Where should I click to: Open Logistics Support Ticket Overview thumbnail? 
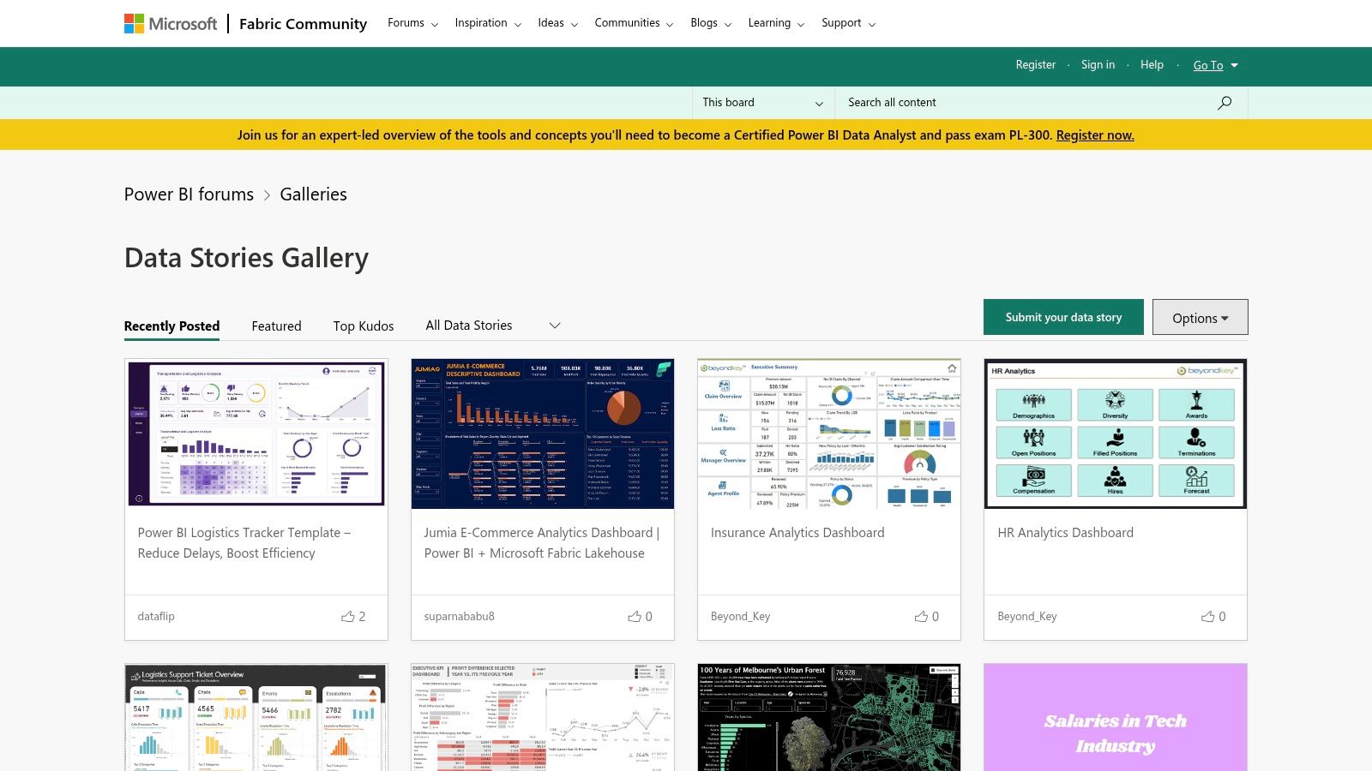coord(256,717)
